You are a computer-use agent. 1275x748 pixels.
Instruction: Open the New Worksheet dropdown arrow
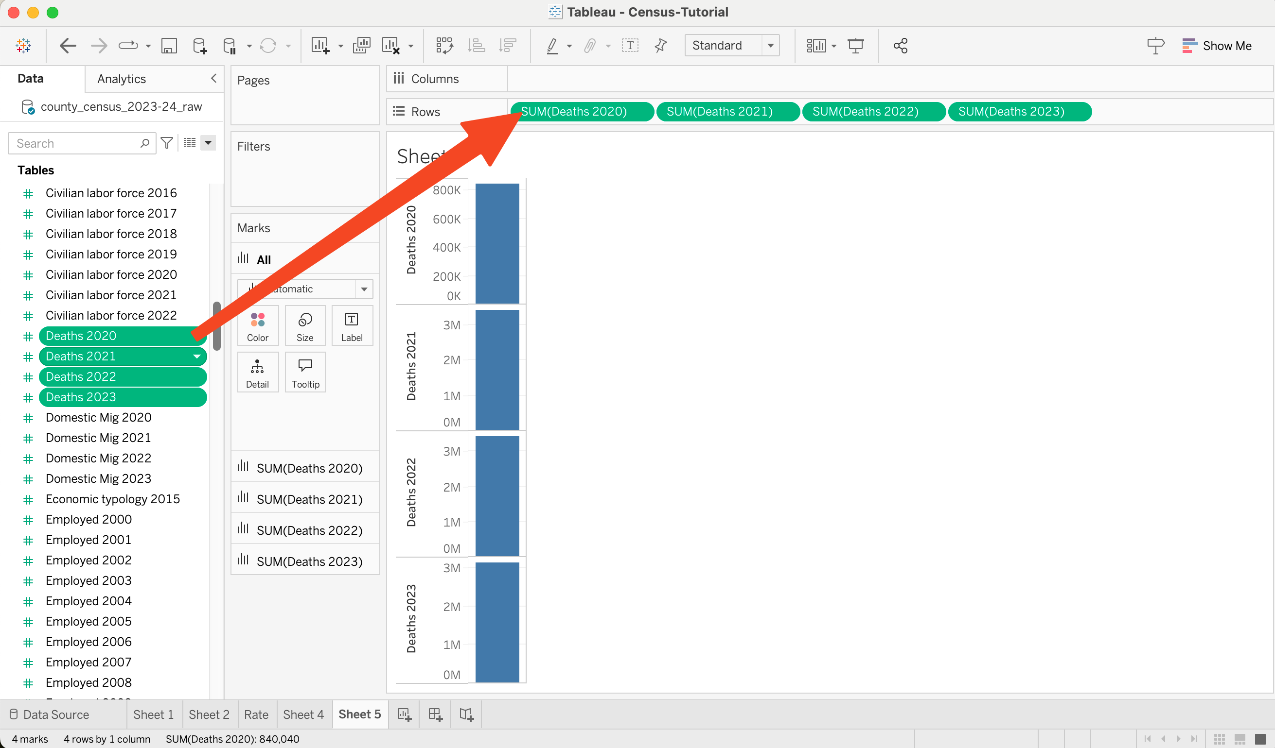click(340, 46)
